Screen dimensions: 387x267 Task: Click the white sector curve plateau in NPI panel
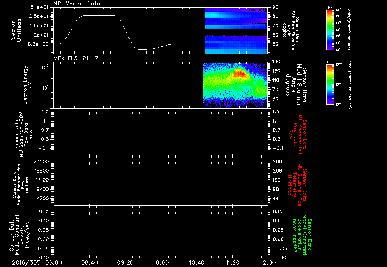(x=99, y=15)
